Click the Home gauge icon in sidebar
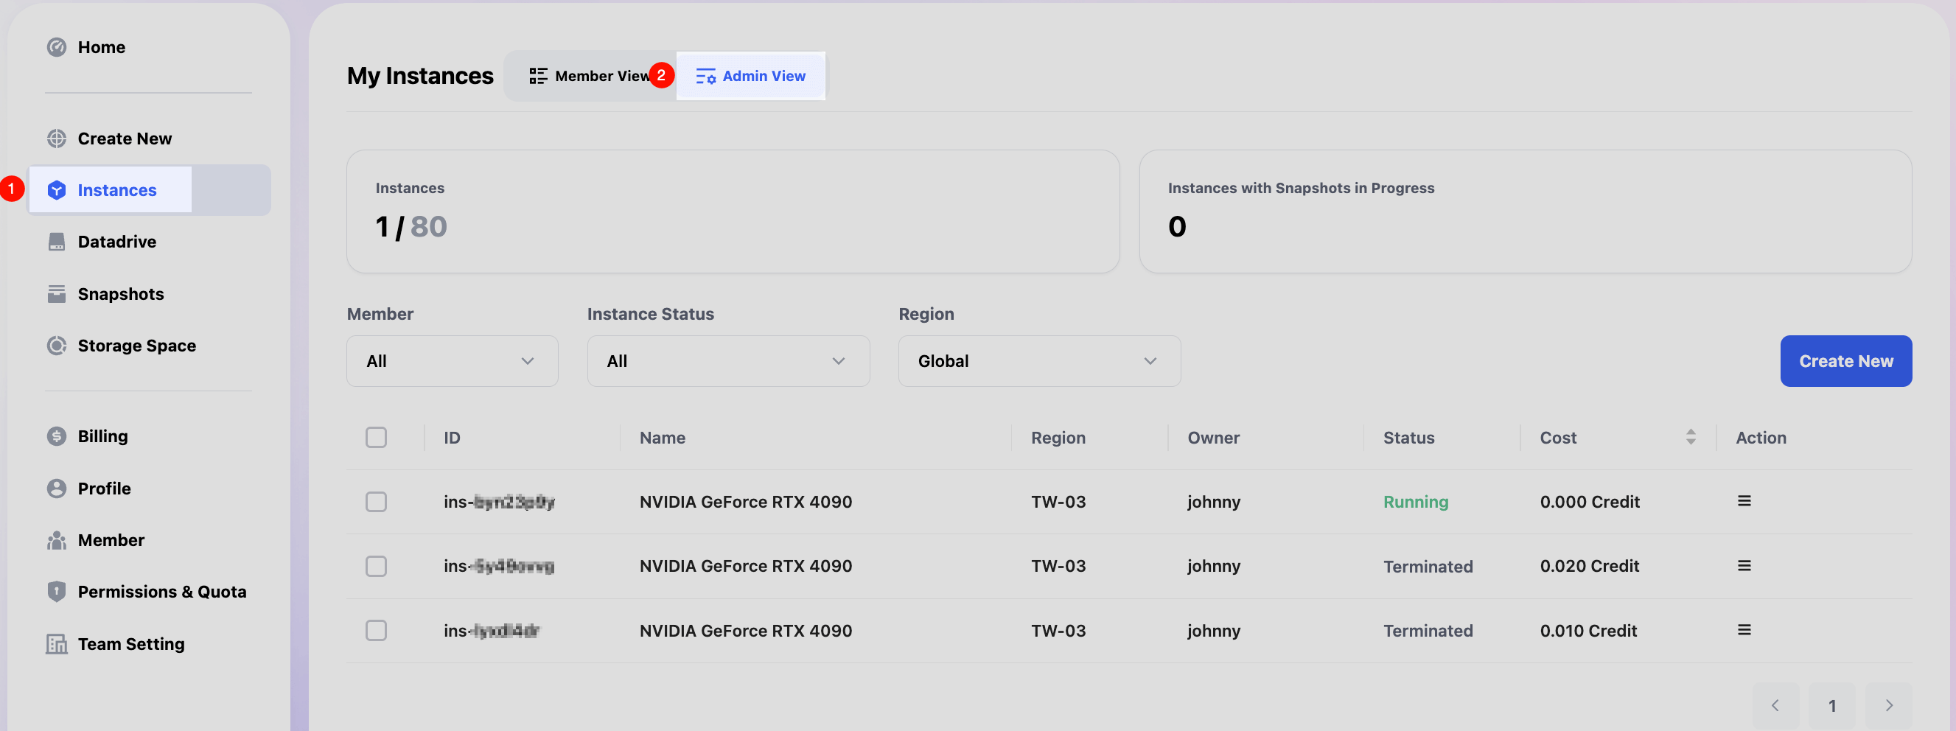The image size is (1956, 731). click(56, 47)
